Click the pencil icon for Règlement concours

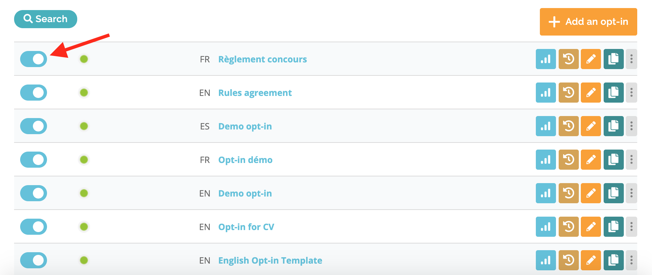click(x=591, y=59)
